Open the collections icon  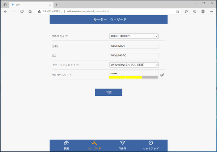tap(195, 11)
